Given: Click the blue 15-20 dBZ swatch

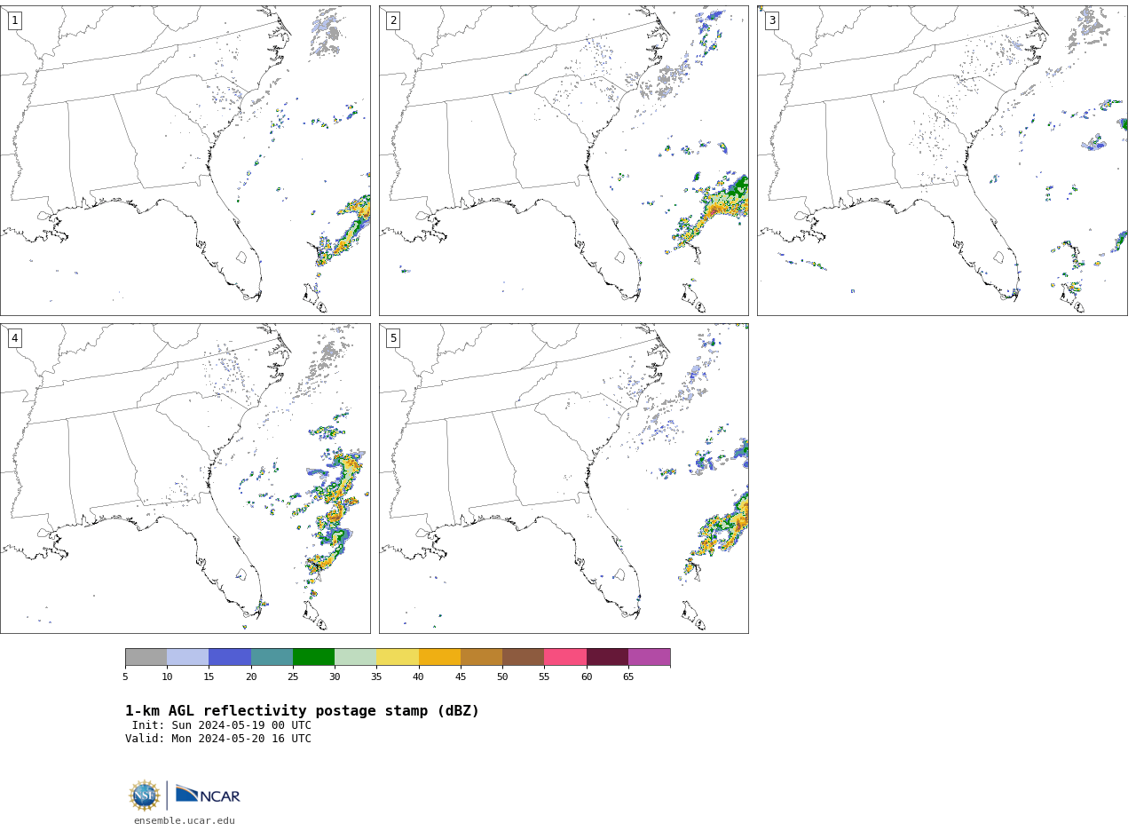Looking at the screenshot, I should pyautogui.click(x=230, y=657).
